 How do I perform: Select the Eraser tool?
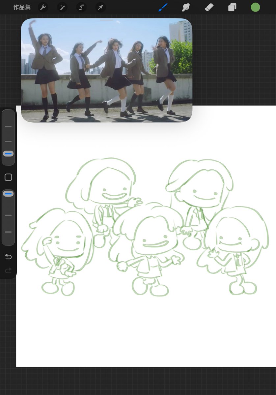(x=209, y=7)
